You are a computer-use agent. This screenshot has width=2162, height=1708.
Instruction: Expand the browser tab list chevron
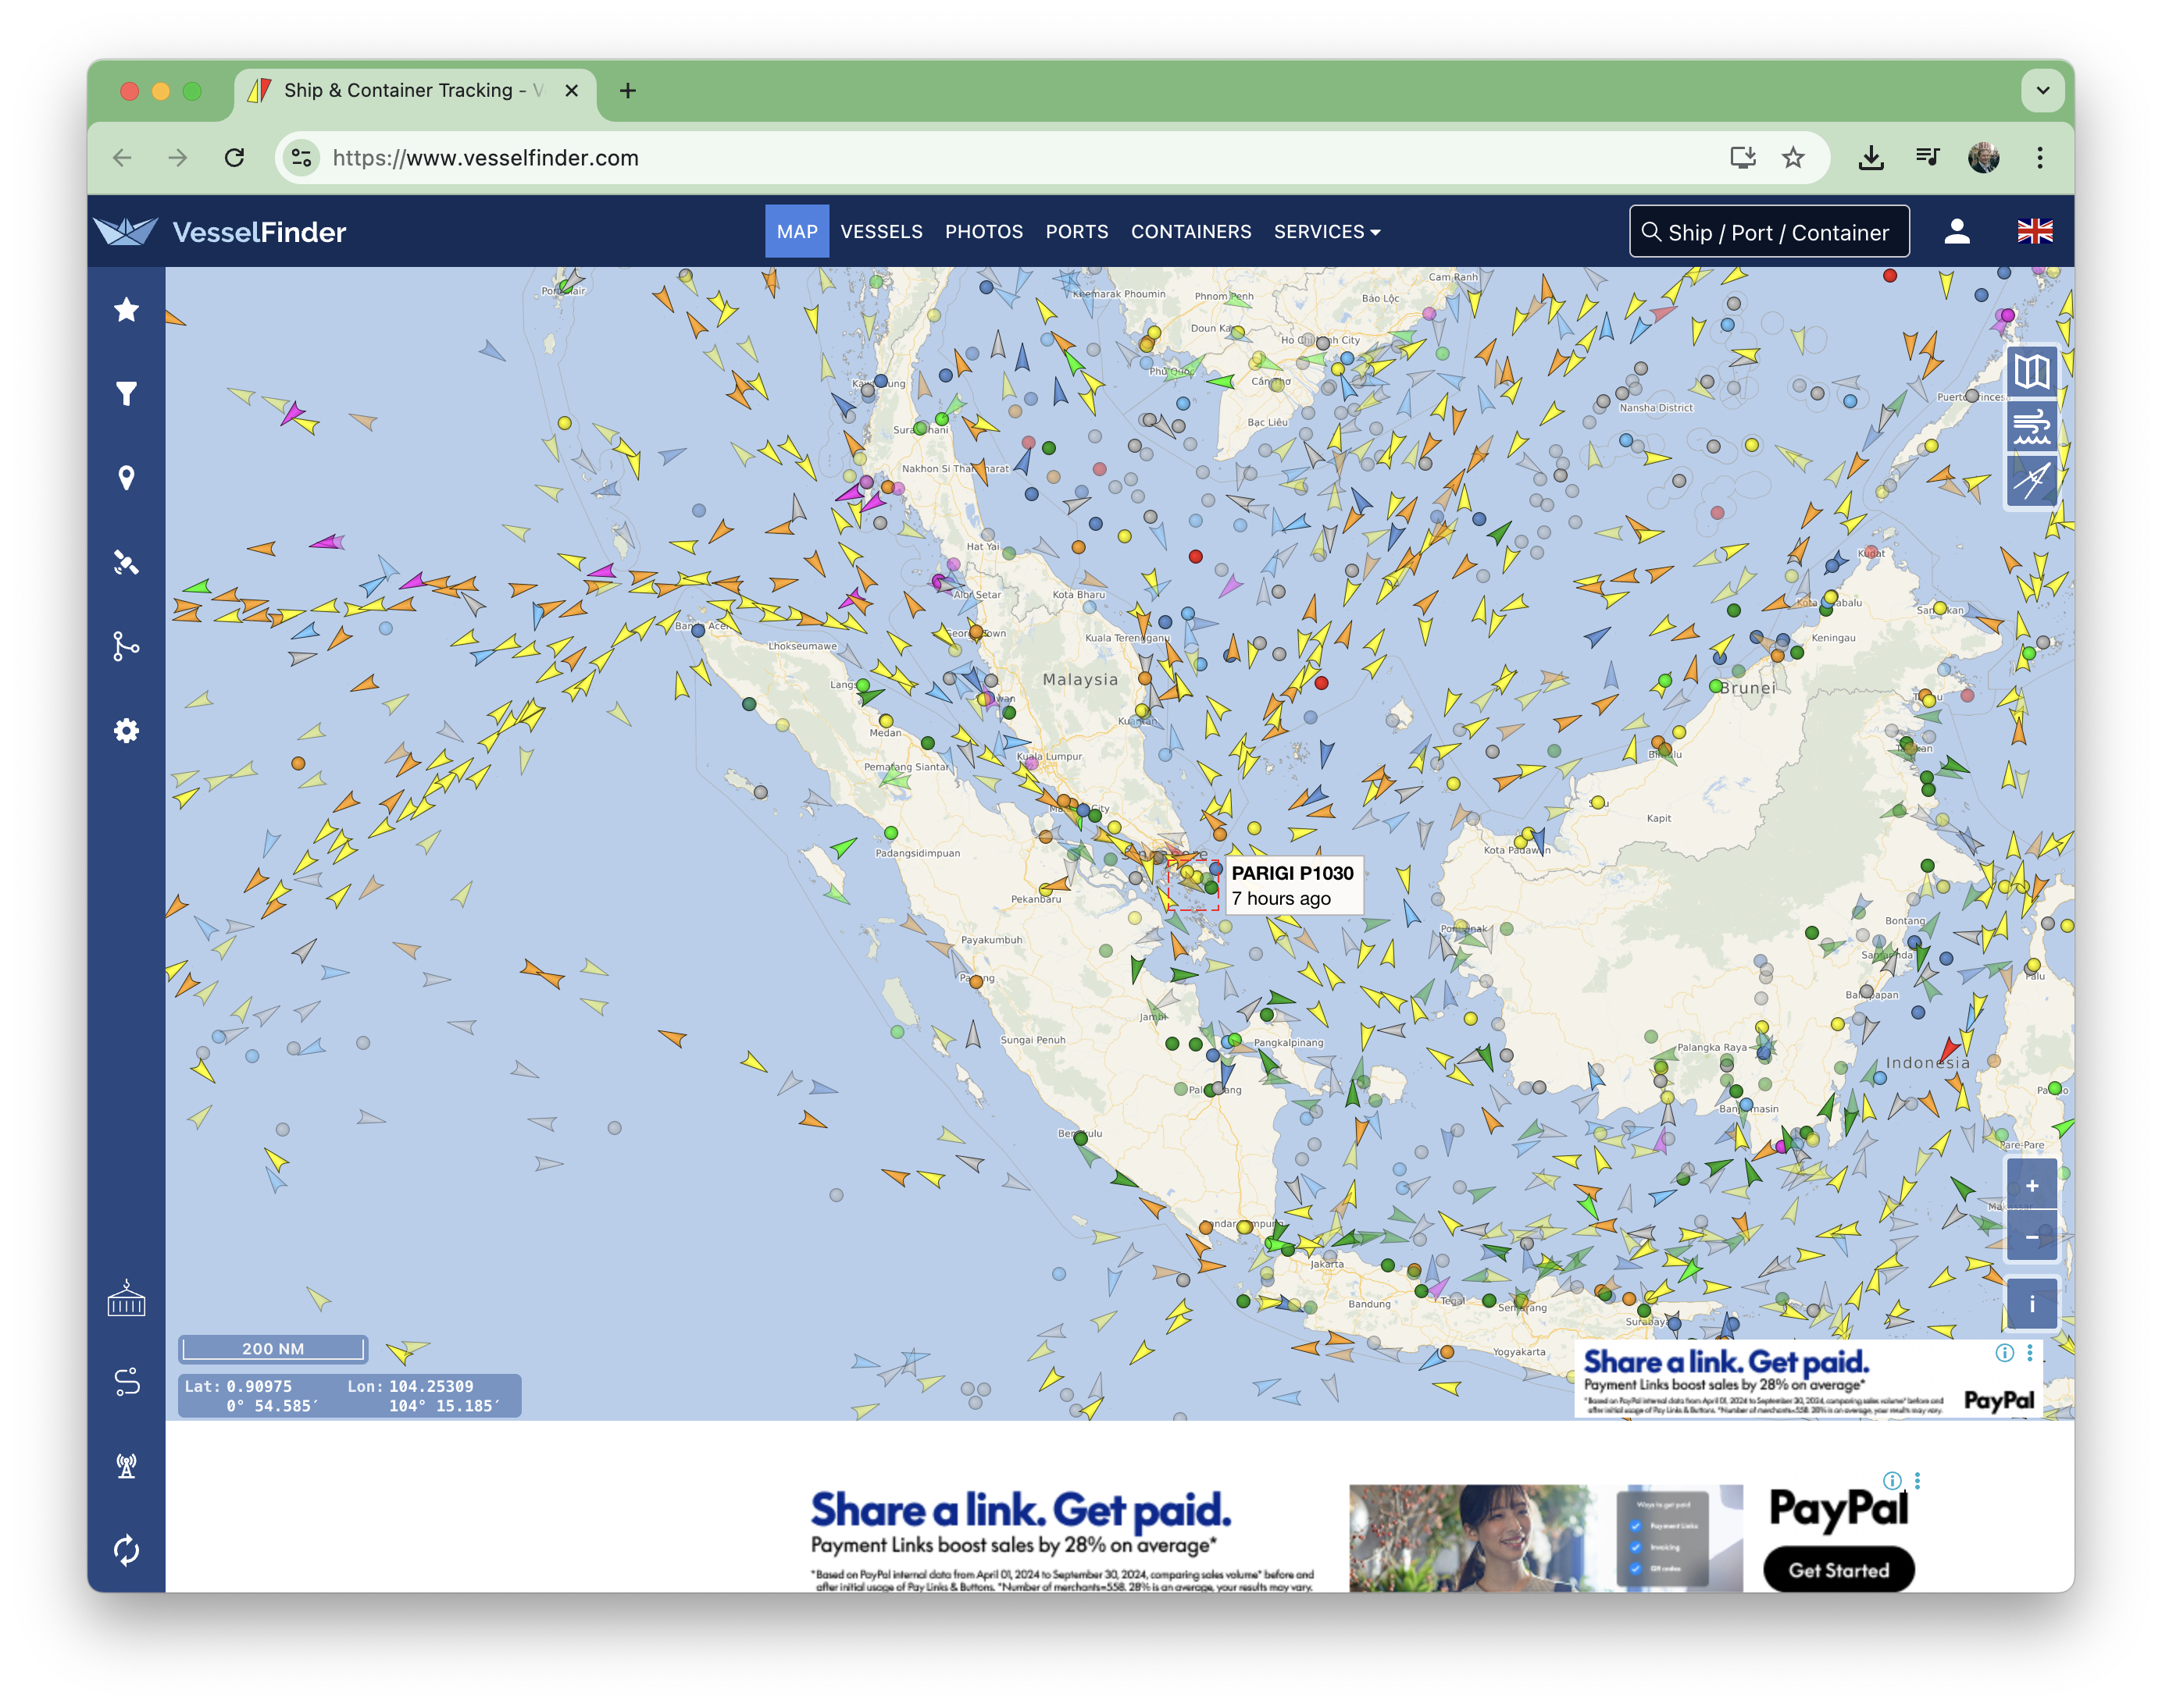click(2042, 91)
